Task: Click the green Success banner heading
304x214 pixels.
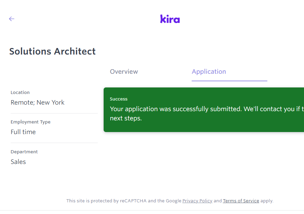Action: (119, 99)
